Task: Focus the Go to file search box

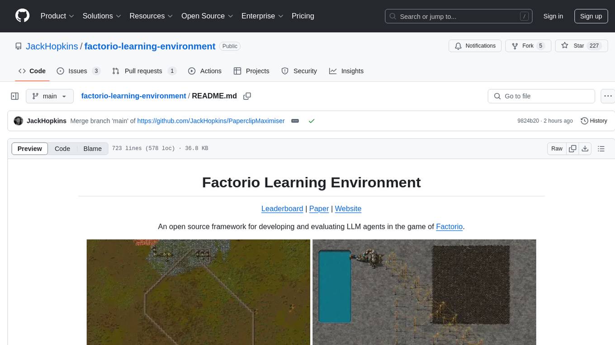Action: click(541, 96)
